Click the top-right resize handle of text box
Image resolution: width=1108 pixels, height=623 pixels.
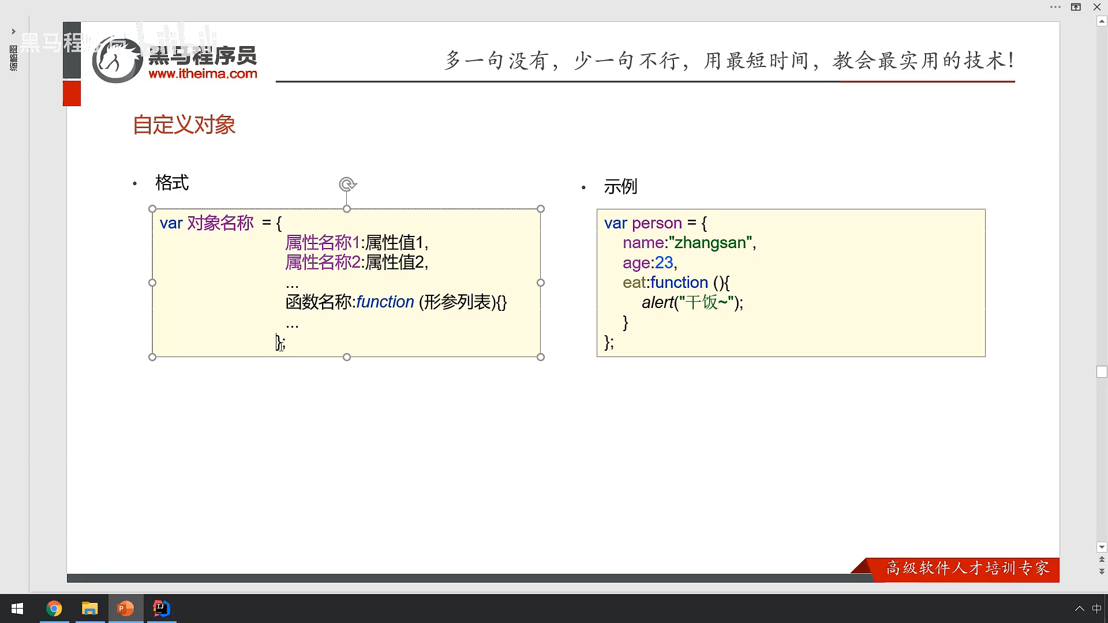click(x=541, y=209)
